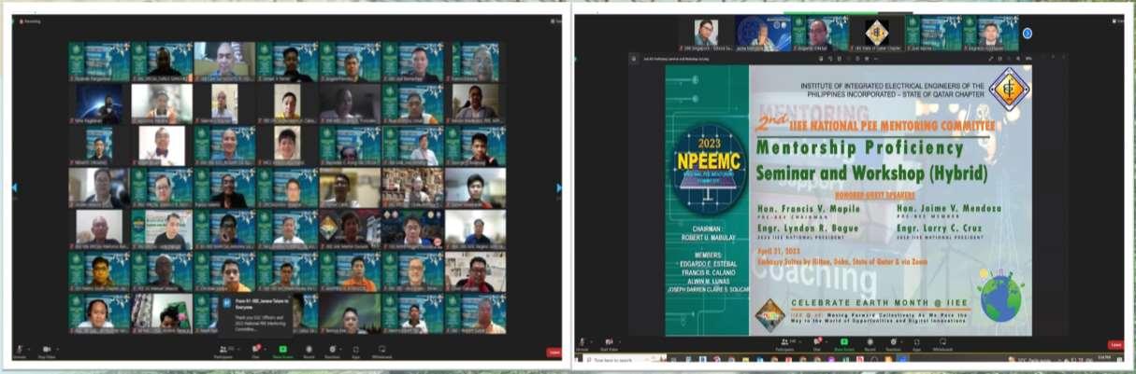Image resolution: width=1136 pixels, height=374 pixels.
Task: Open Apps in the right Zoom window
Action: [x=916, y=344]
